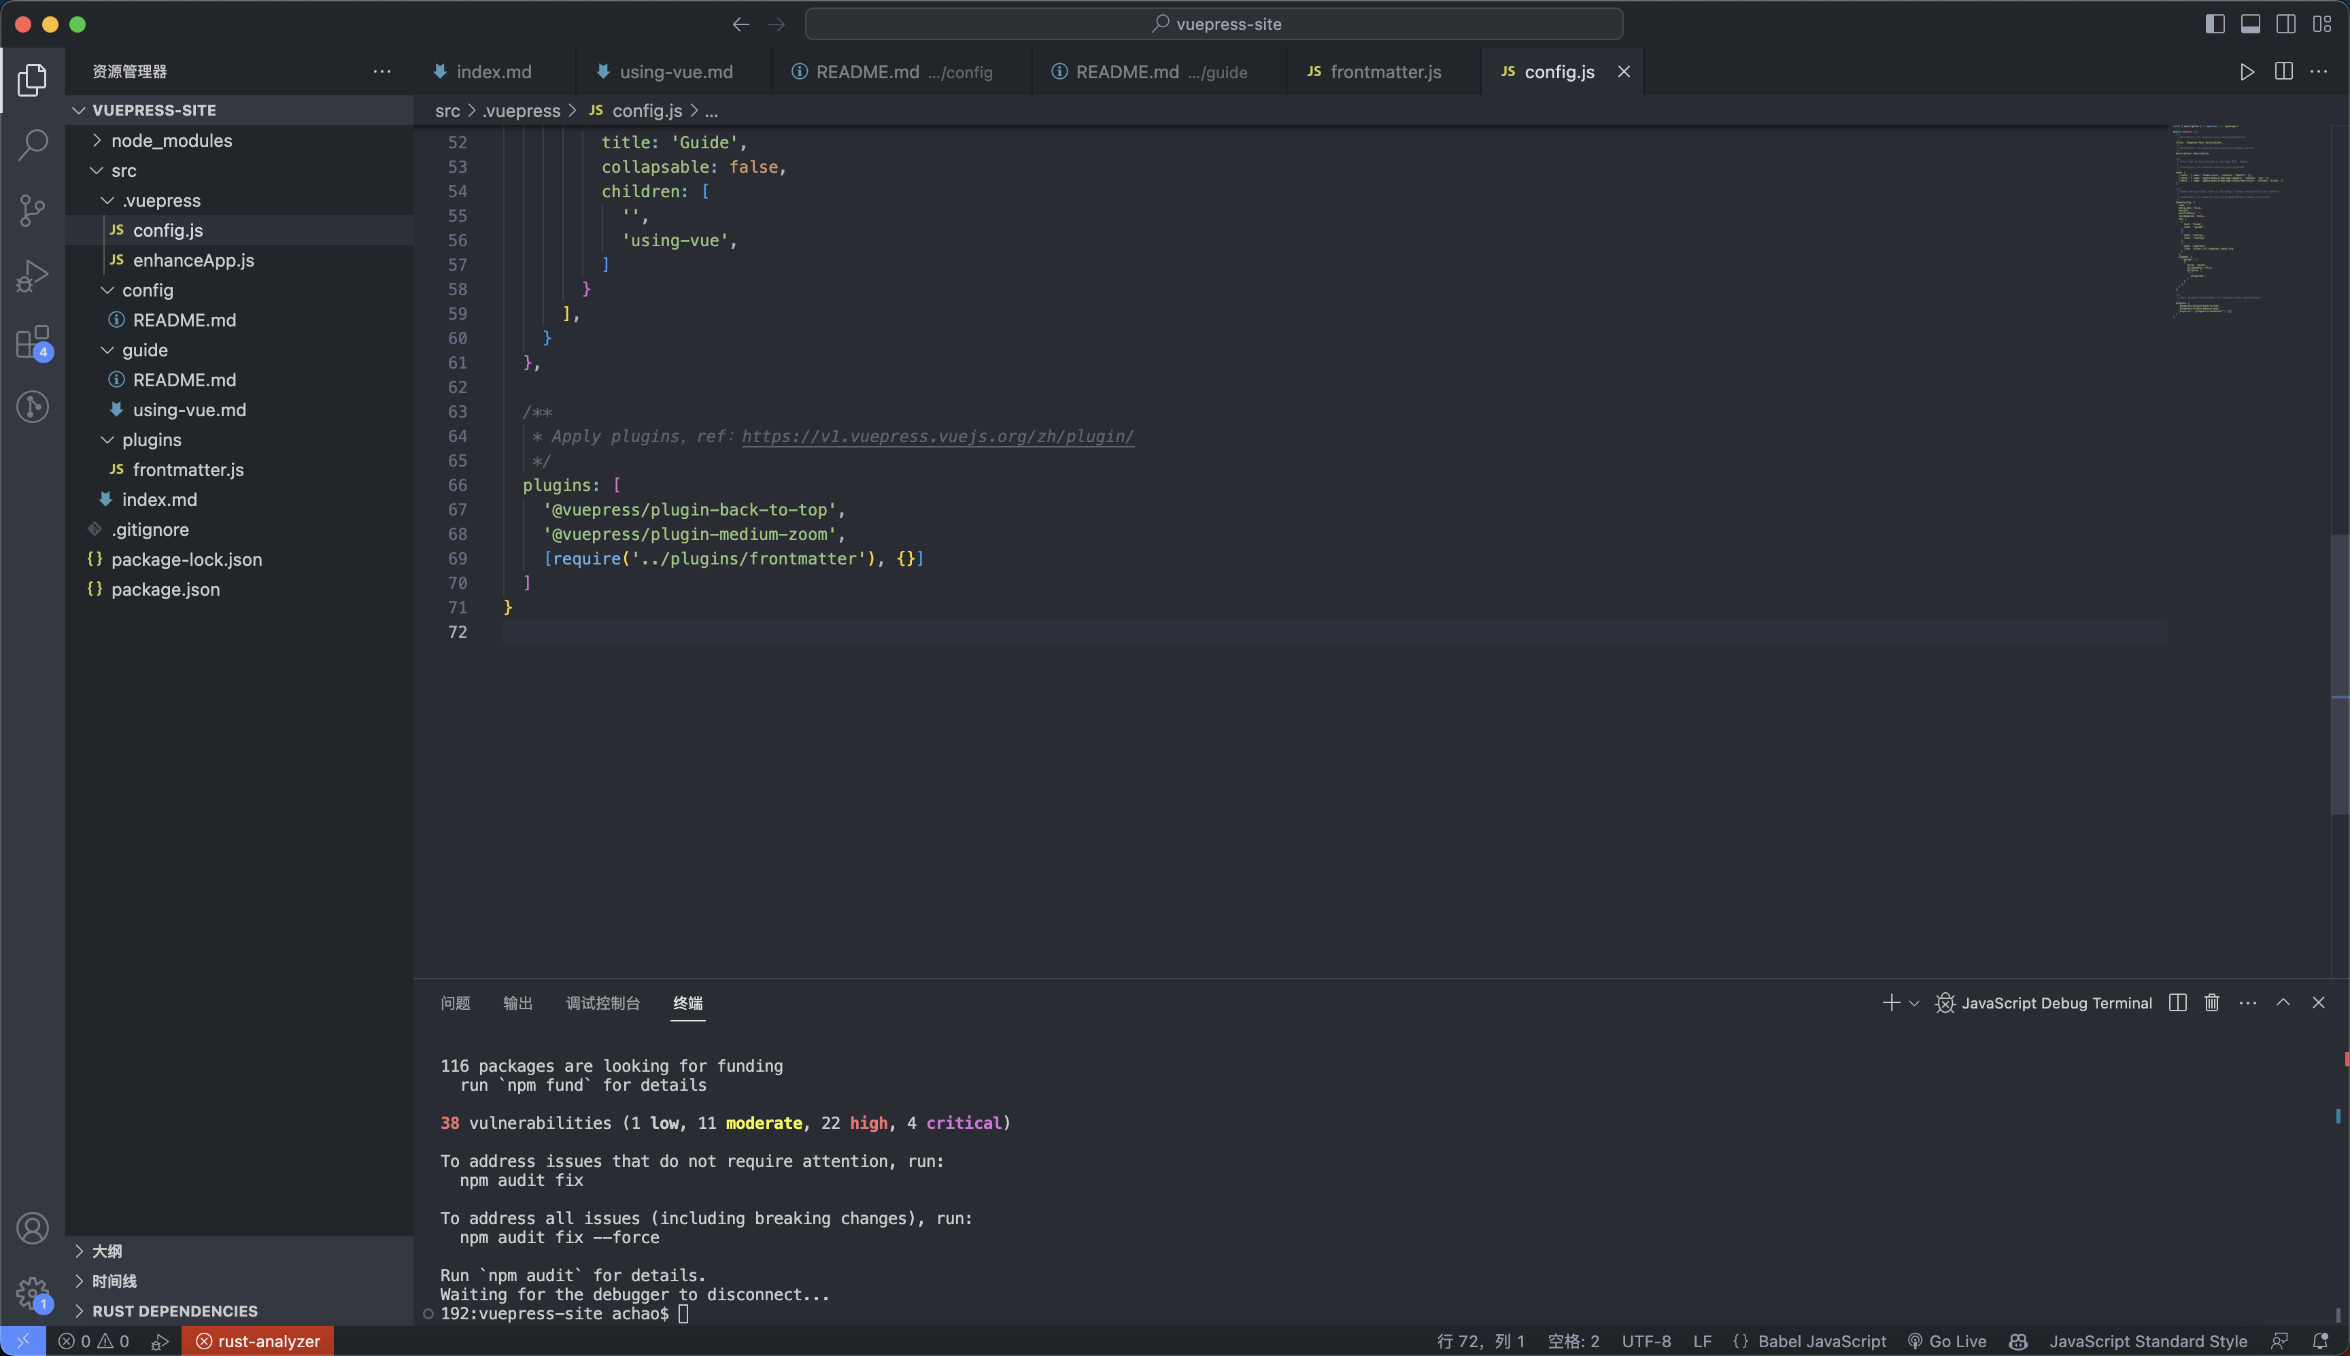Open package.json in the file explorer

pyautogui.click(x=165, y=590)
